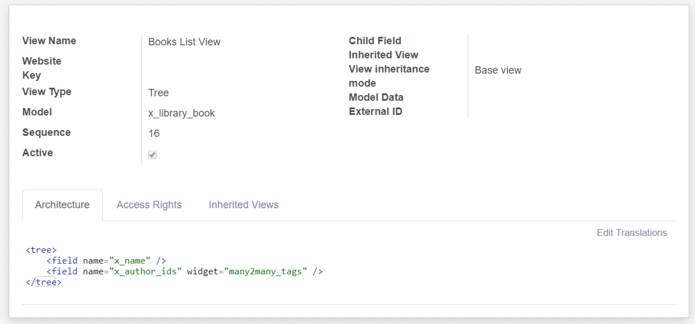Click the x_name field line in architecture

click(106, 261)
